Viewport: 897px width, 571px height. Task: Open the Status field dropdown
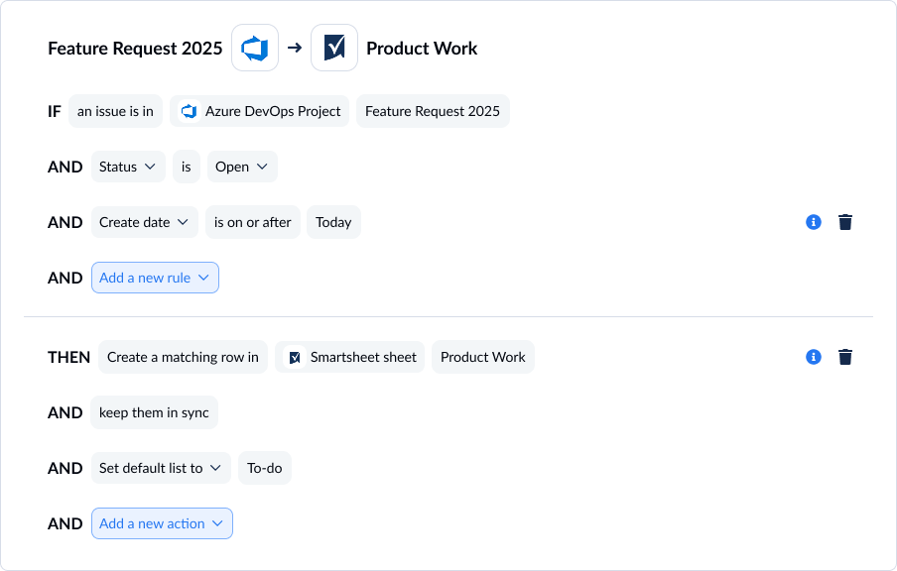[128, 167]
